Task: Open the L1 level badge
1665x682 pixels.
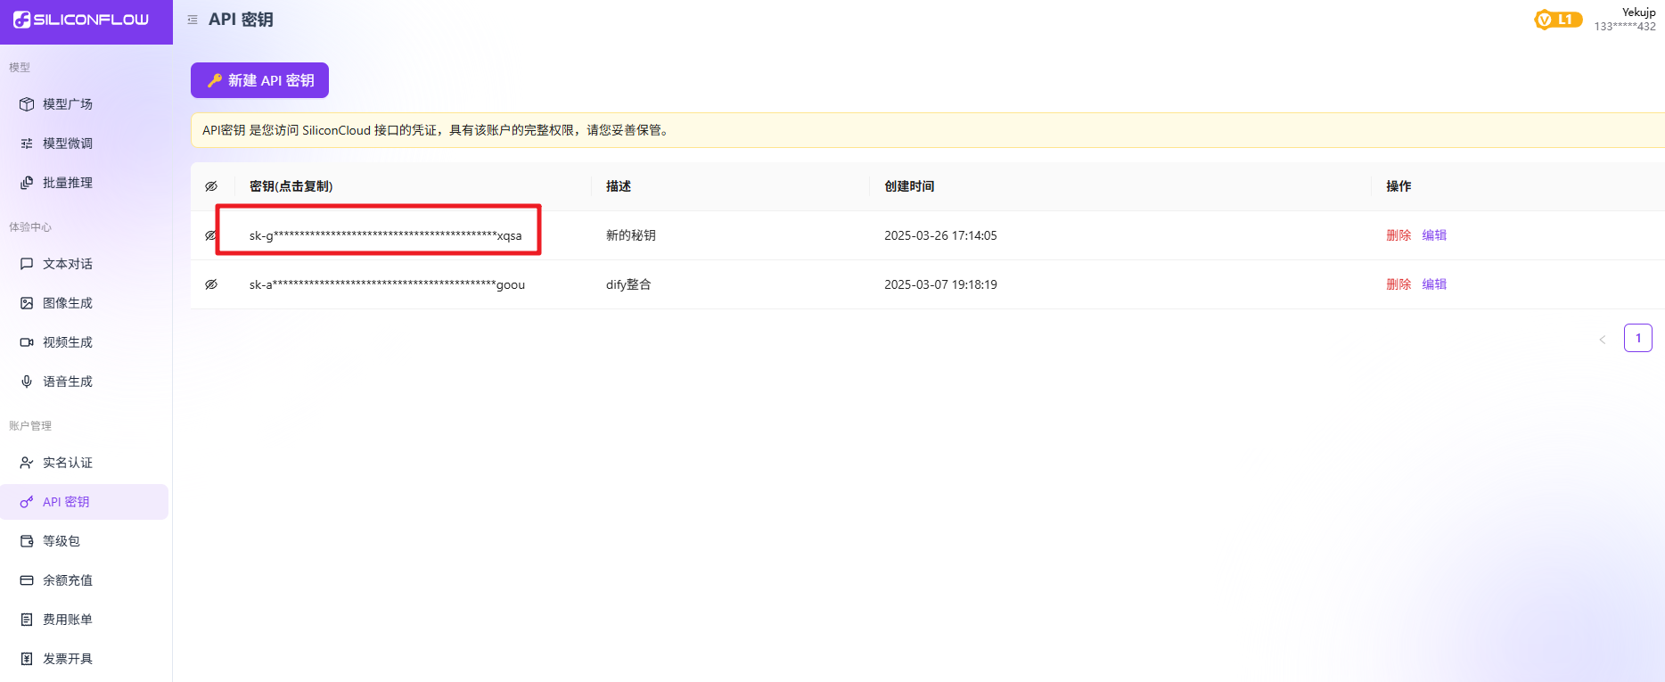Action: 1557,20
